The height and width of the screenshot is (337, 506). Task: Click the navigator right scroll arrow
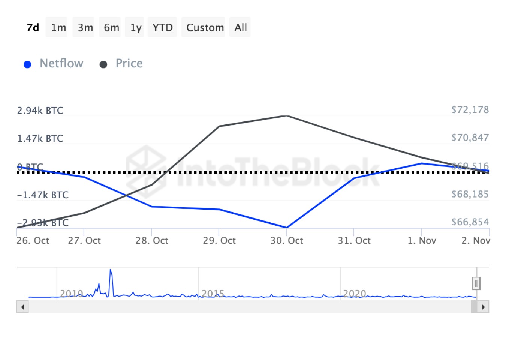pyautogui.click(x=483, y=307)
